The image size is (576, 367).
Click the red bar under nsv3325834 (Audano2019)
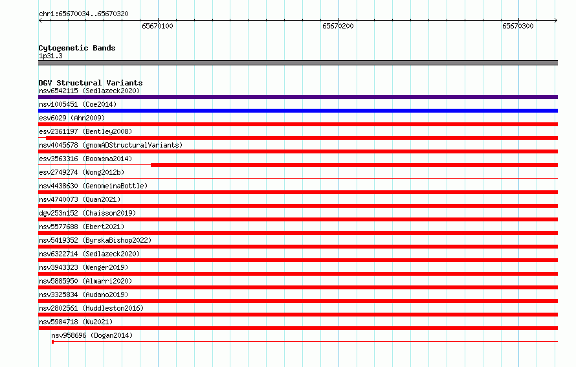pos(298,301)
